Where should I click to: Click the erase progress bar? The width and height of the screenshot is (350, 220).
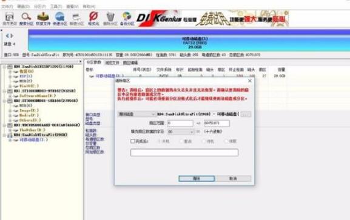coord(184,153)
